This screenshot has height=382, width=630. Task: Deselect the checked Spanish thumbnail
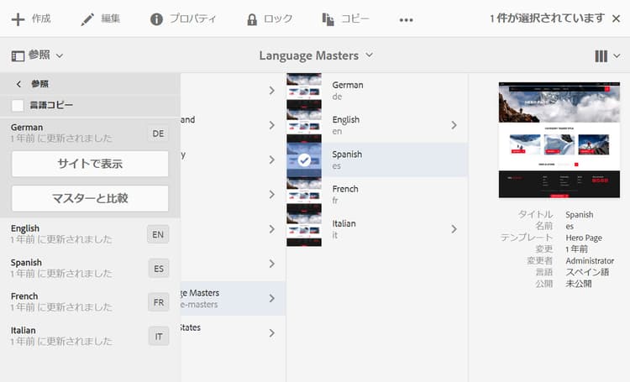pos(304,160)
